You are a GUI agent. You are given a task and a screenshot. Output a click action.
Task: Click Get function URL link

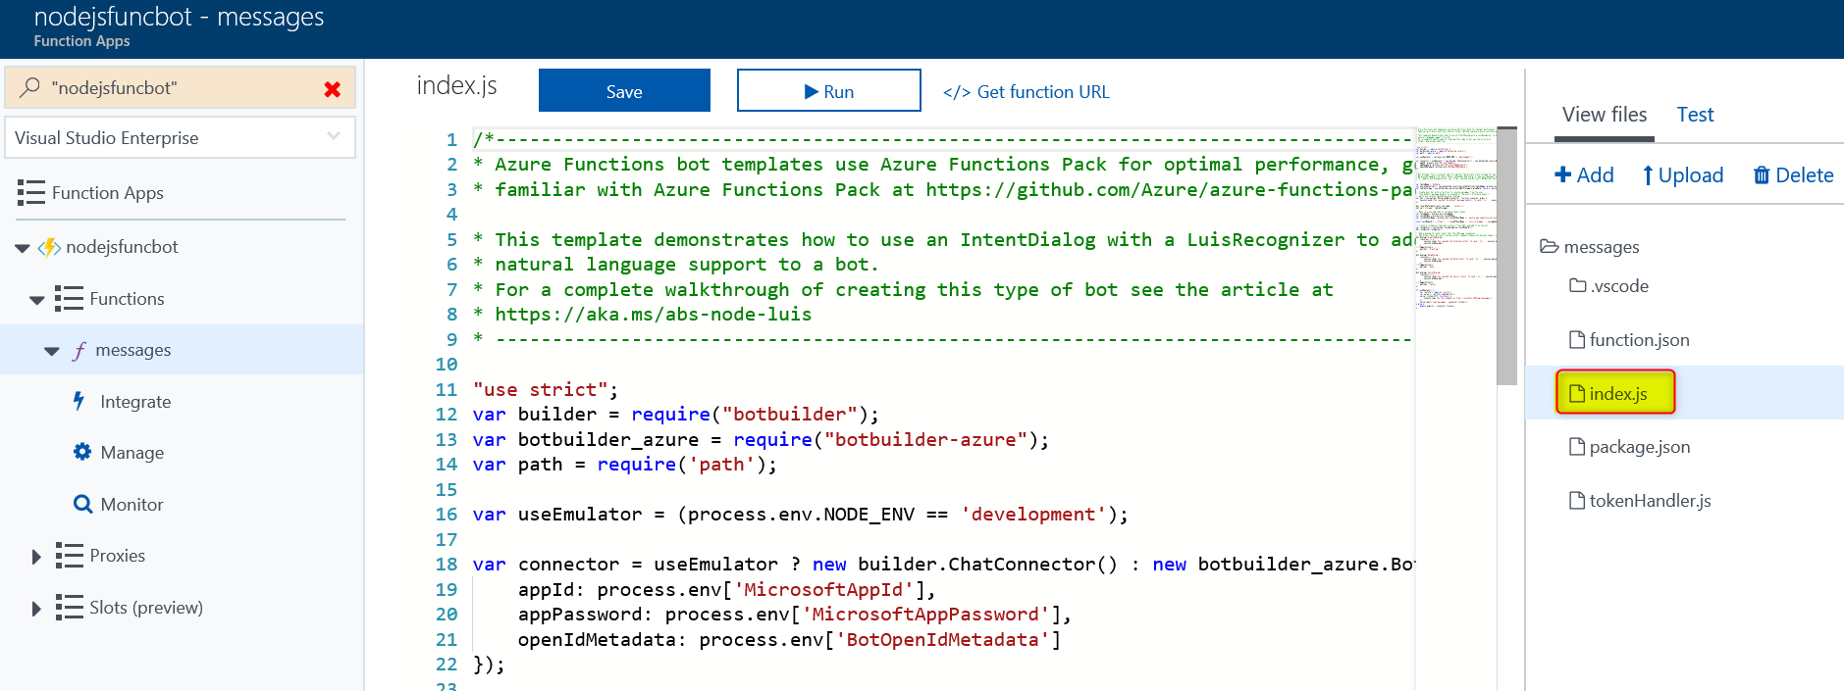[x=1026, y=91]
